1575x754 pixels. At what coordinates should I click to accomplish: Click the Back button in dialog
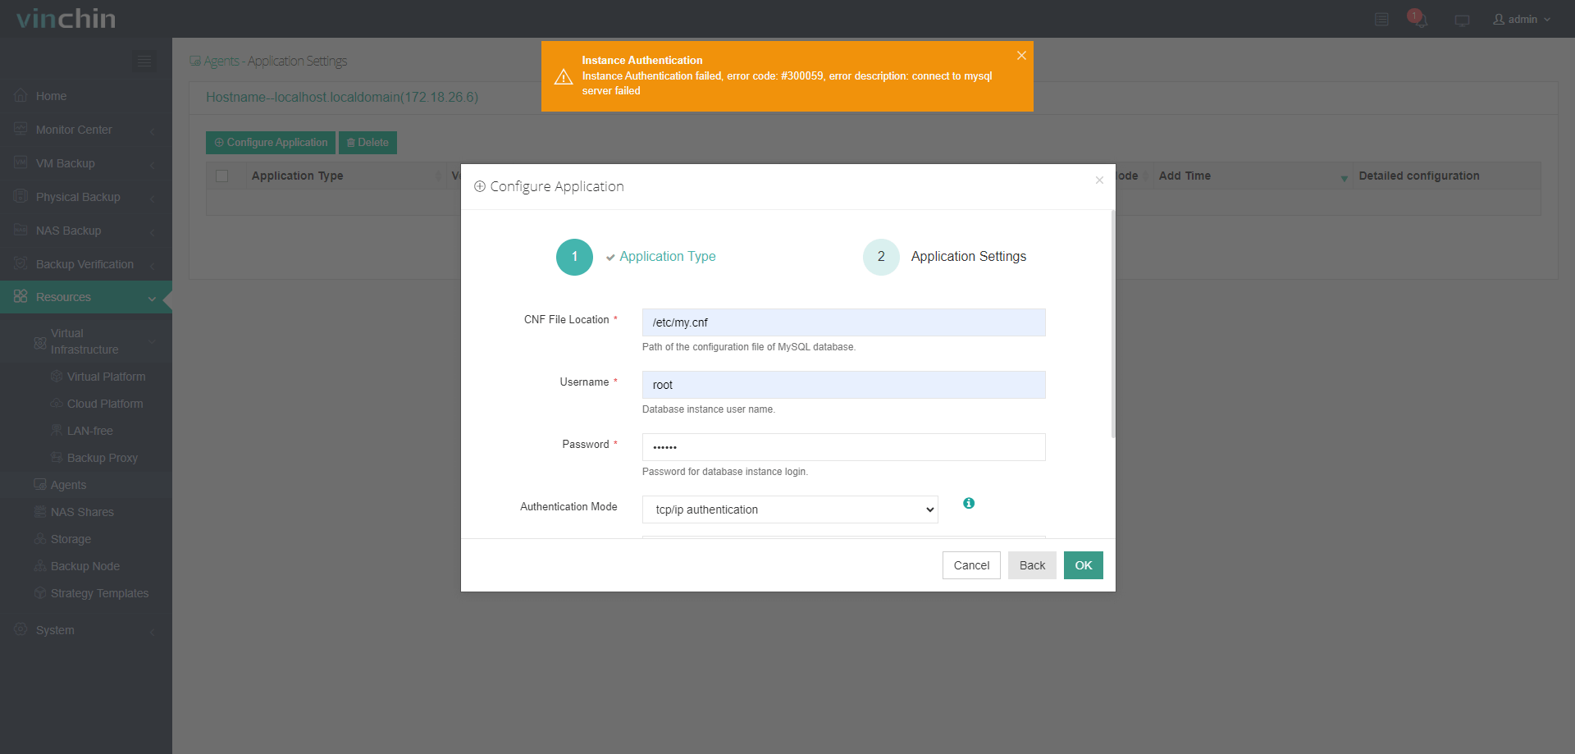[x=1032, y=565]
